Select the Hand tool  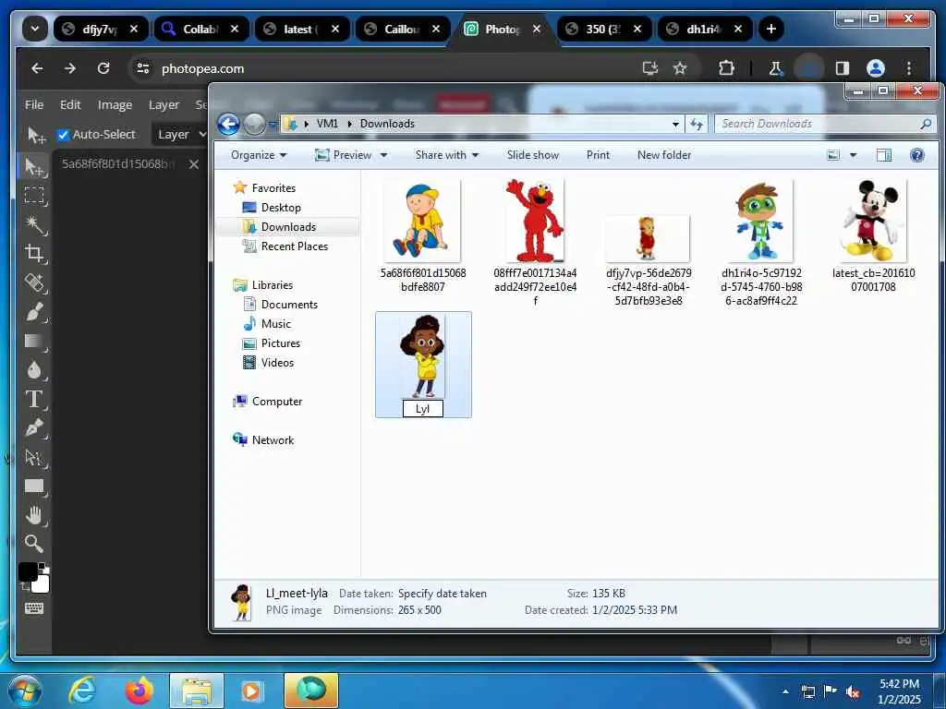click(34, 515)
